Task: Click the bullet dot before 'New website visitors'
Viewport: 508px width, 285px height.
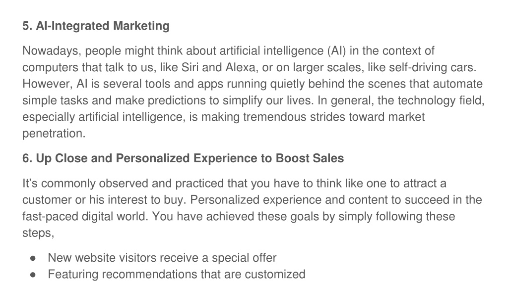Action: coord(33,258)
